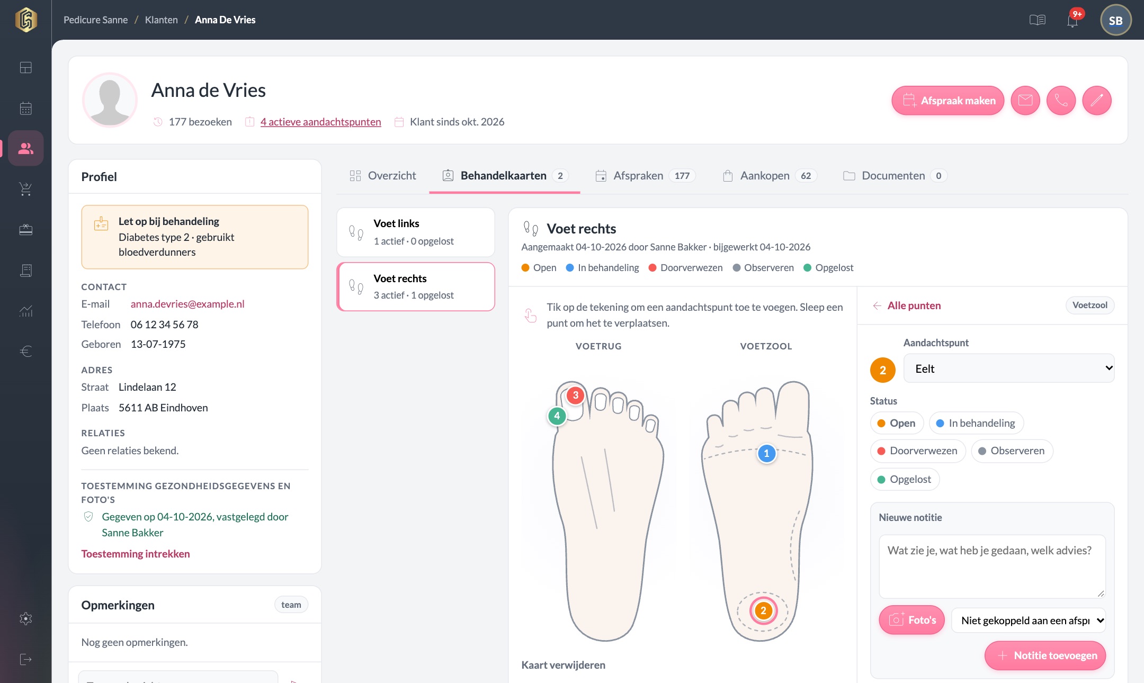Click the pink edit pencil button
The height and width of the screenshot is (683, 1144).
pyautogui.click(x=1096, y=100)
